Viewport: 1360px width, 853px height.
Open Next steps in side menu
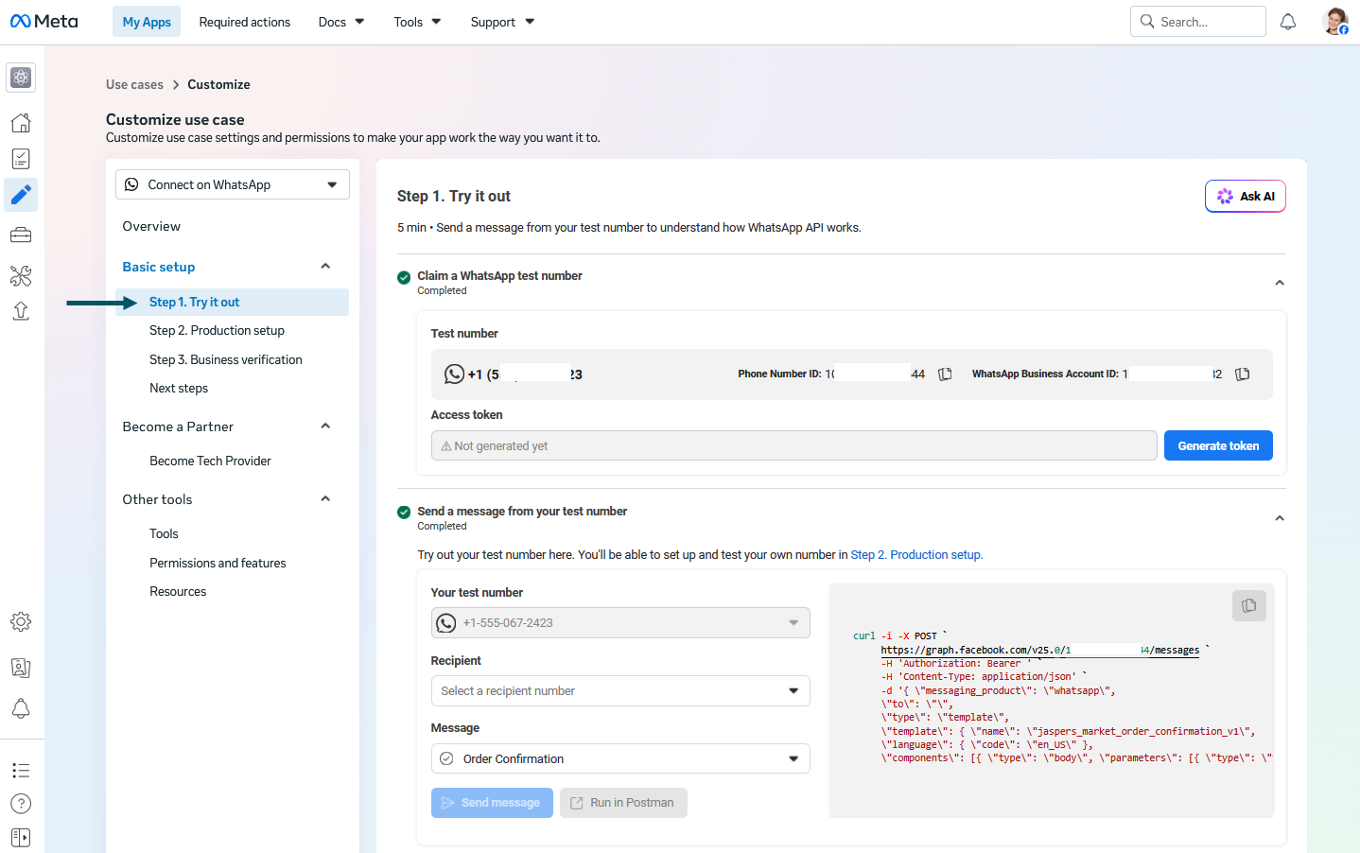[x=179, y=388]
